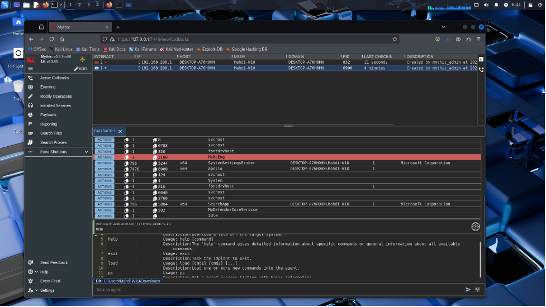Select the CALLBACK: 1 tab
Image resolution: width=546 pixels, height=307 pixels.
click(105, 131)
